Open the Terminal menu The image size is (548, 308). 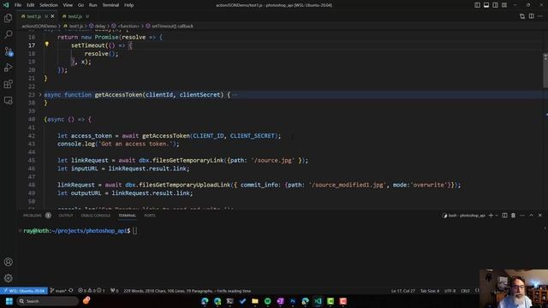(110, 5)
